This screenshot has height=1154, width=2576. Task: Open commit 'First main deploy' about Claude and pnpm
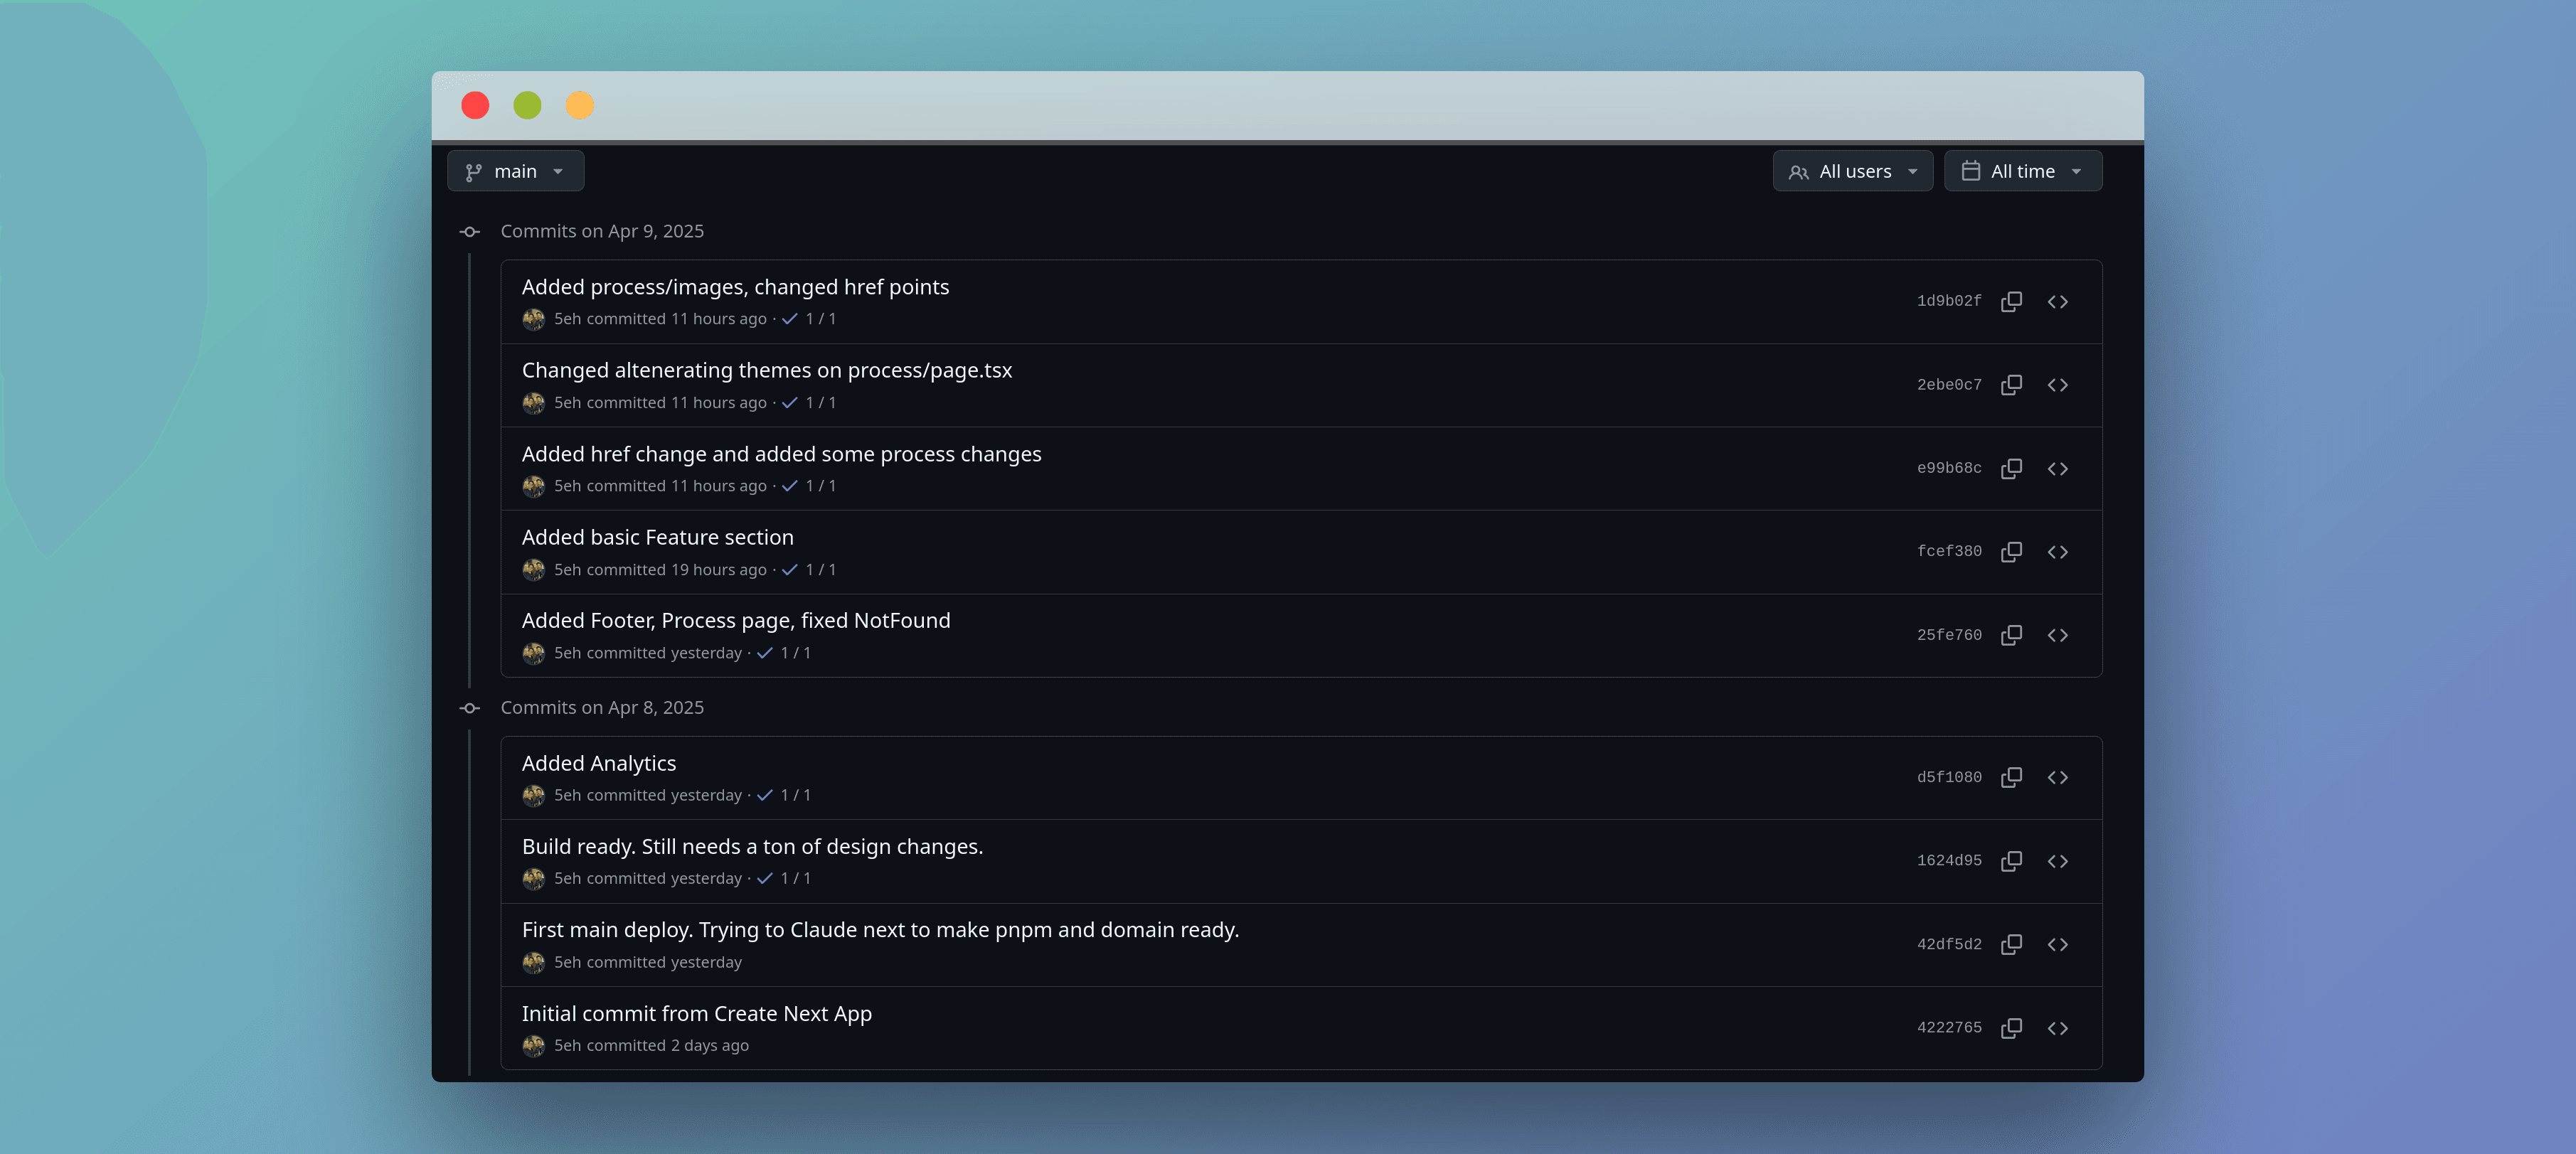click(x=880, y=929)
